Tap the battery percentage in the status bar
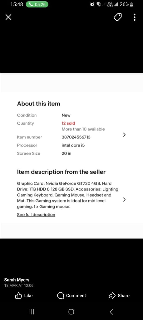143x320 pixels. (x=125, y=4)
